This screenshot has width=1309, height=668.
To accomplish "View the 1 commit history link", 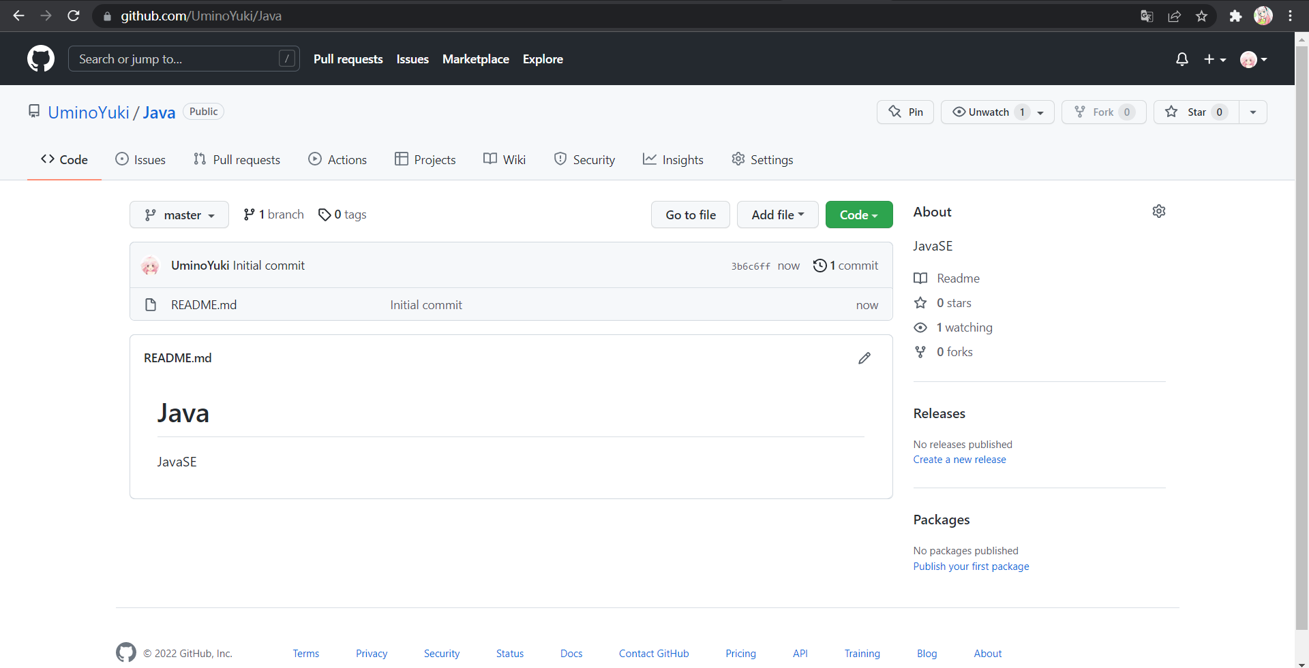I will [x=845, y=266].
